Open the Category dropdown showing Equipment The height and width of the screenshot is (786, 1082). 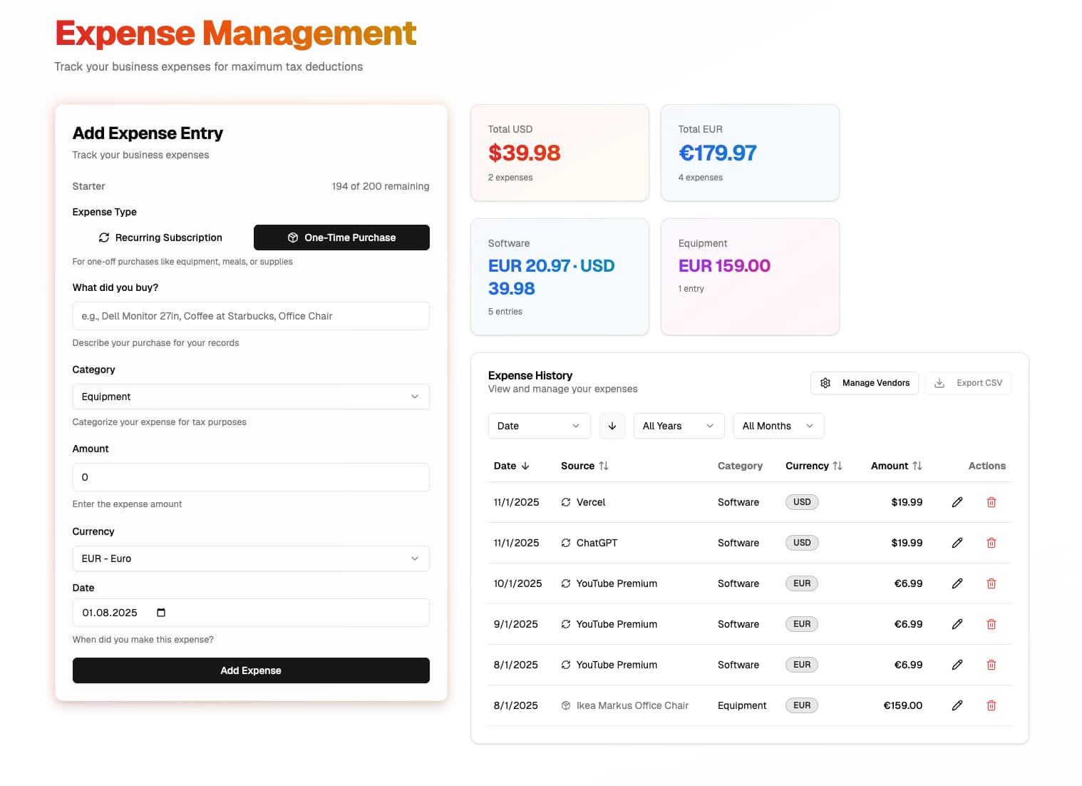point(251,397)
